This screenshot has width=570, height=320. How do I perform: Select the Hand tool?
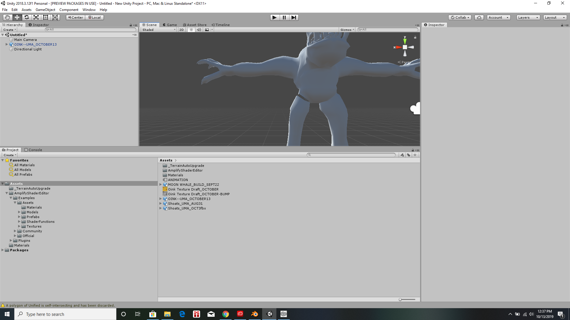point(7,17)
